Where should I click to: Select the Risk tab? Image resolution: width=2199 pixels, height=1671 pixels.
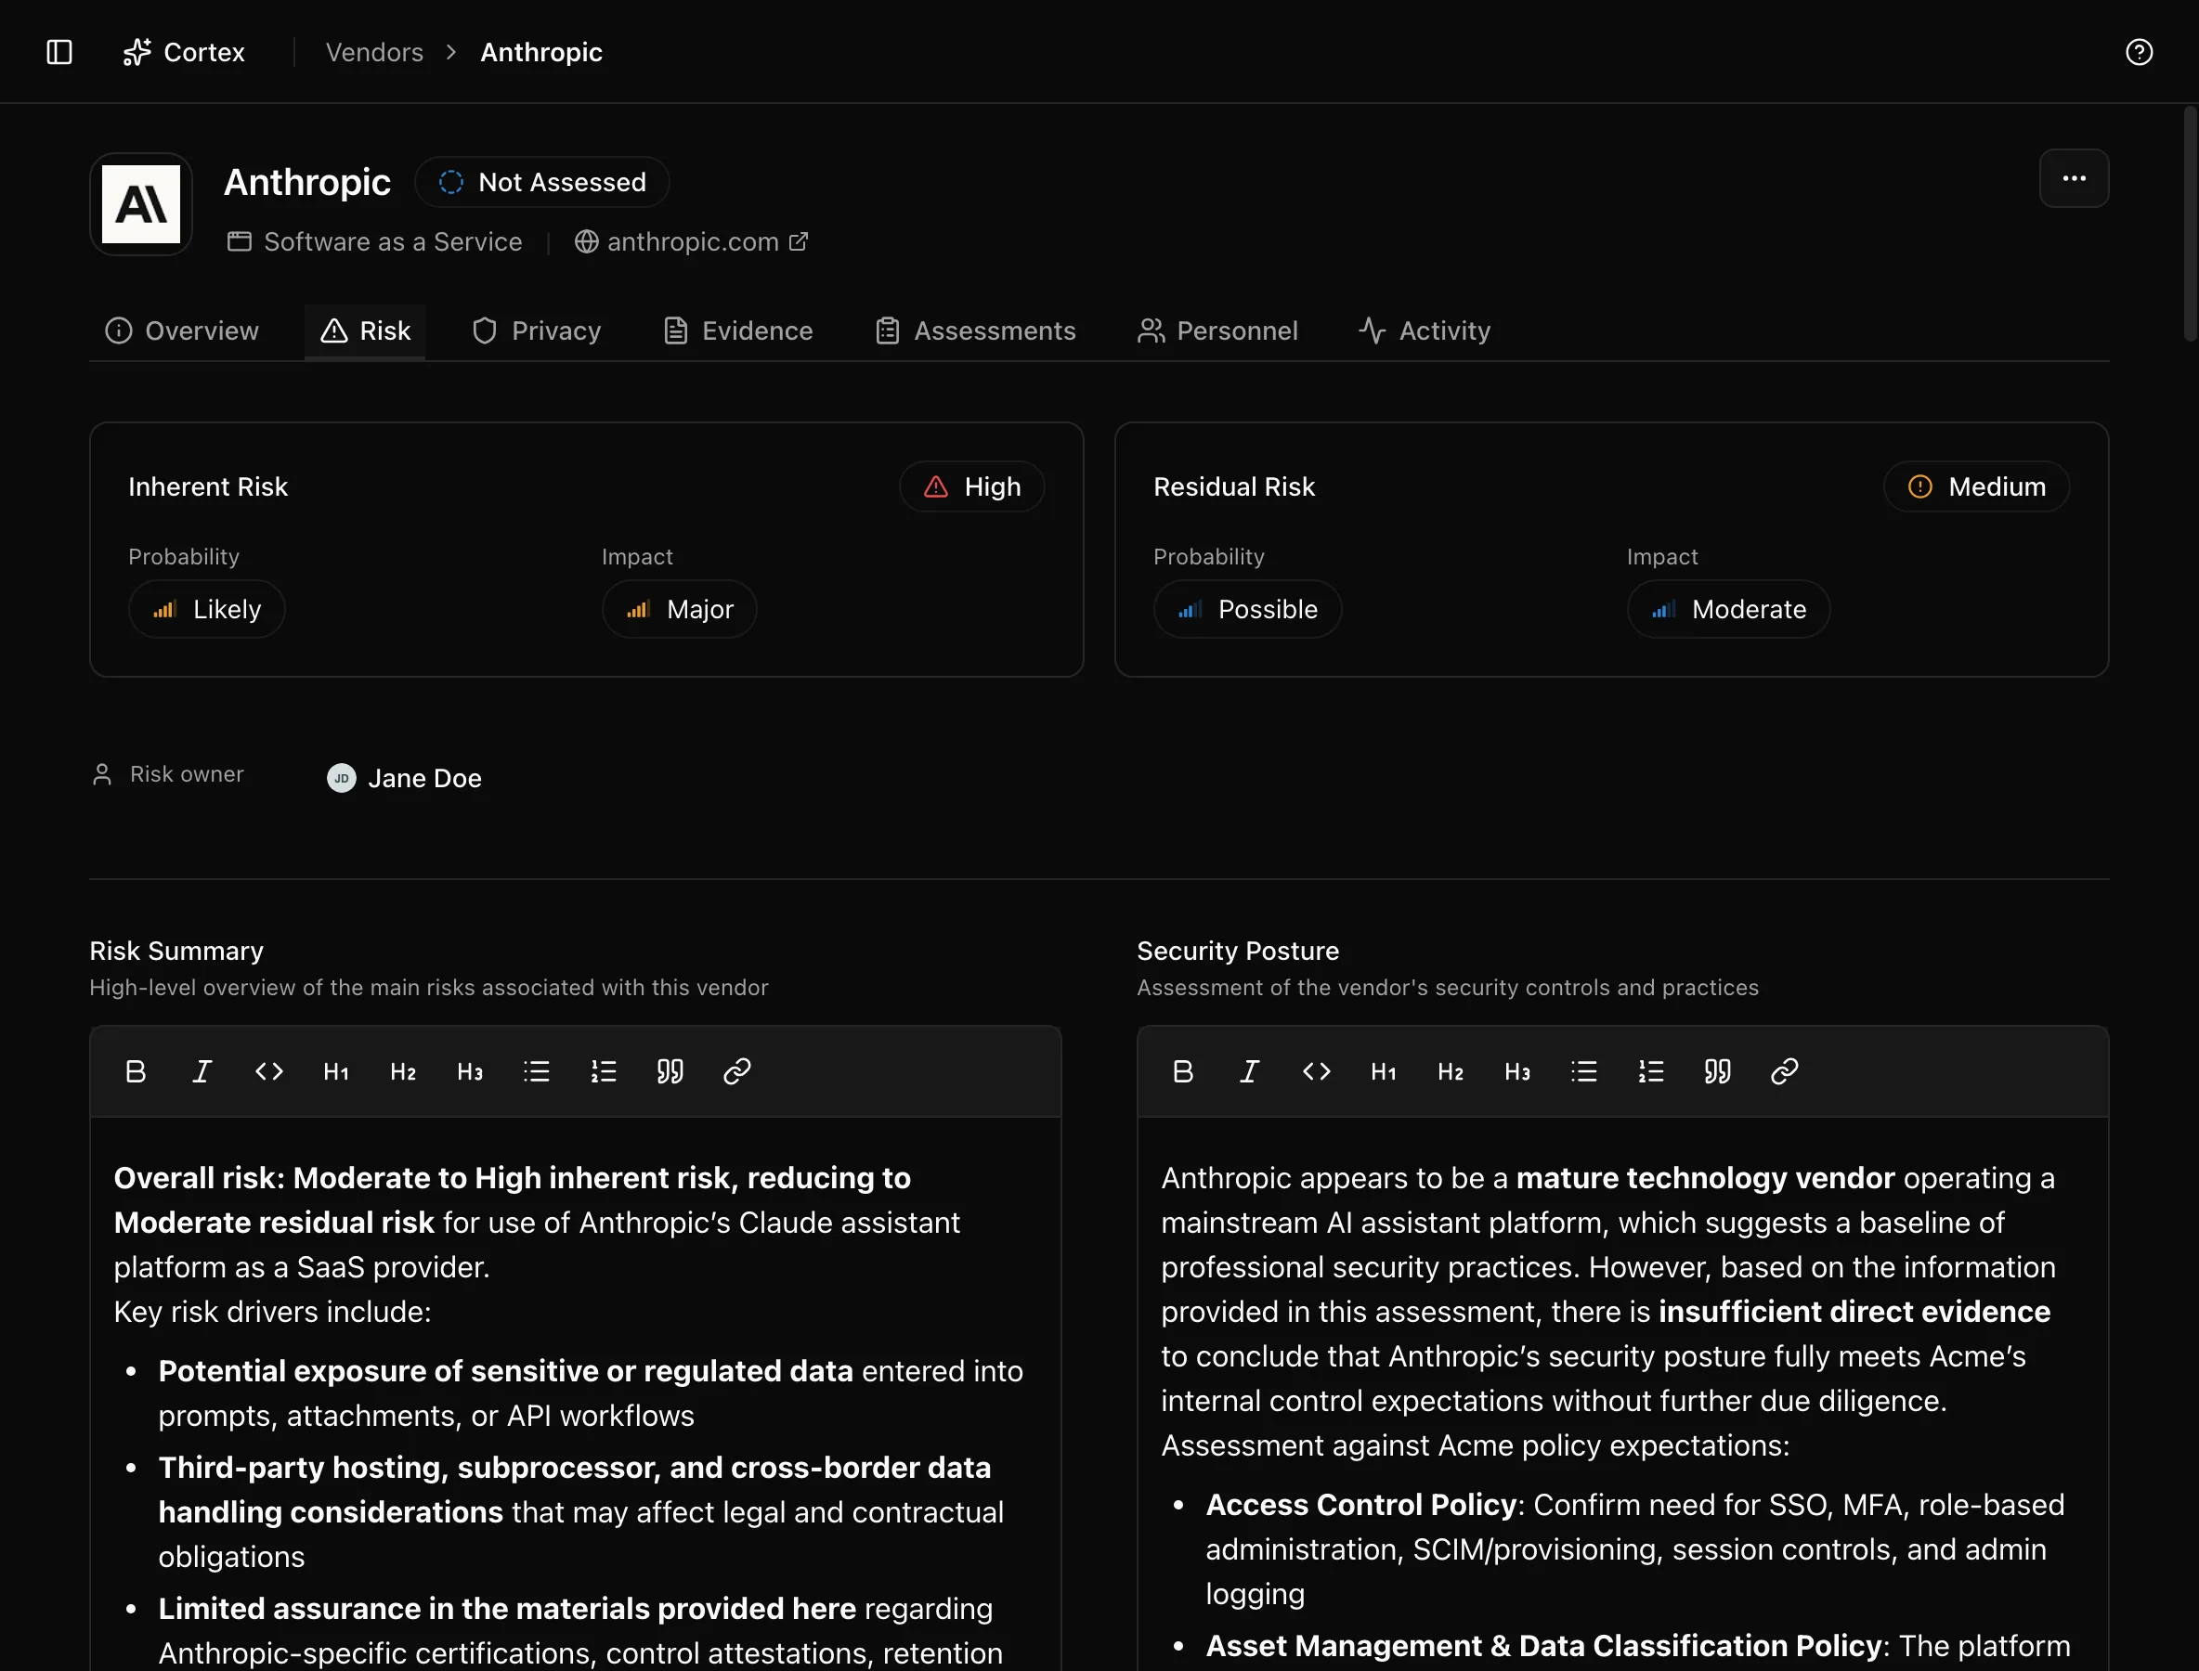(x=365, y=330)
